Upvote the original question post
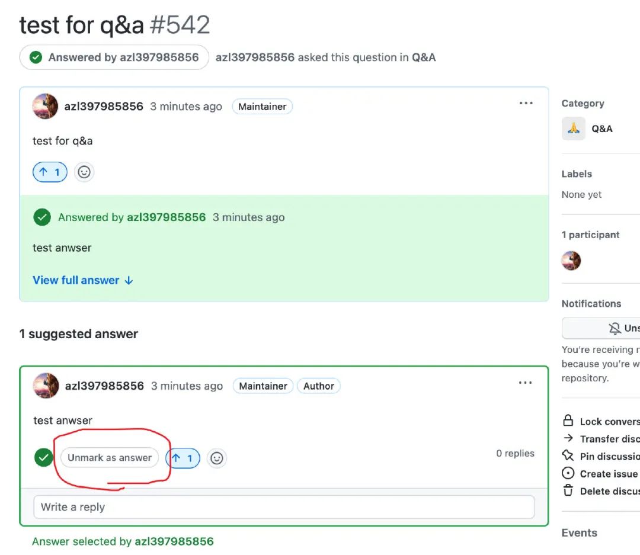The image size is (640, 555). pyautogui.click(x=50, y=172)
